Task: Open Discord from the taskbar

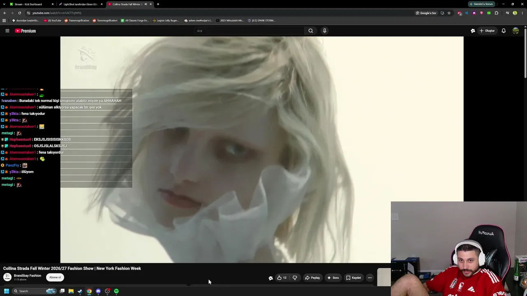Action: (98, 291)
